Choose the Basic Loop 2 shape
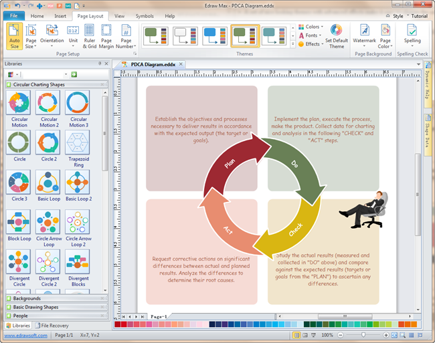This screenshot has width=435, height=343. point(78,186)
